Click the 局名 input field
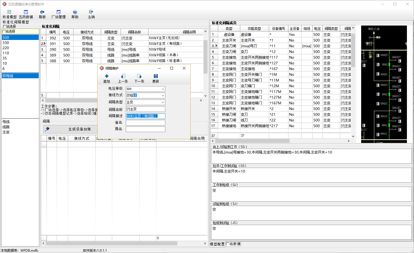Image resolution: width=414 pixels, height=253 pixels. click(145, 129)
